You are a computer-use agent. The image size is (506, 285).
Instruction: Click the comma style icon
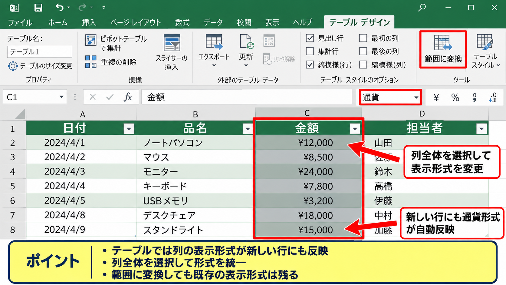(x=474, y=98)
